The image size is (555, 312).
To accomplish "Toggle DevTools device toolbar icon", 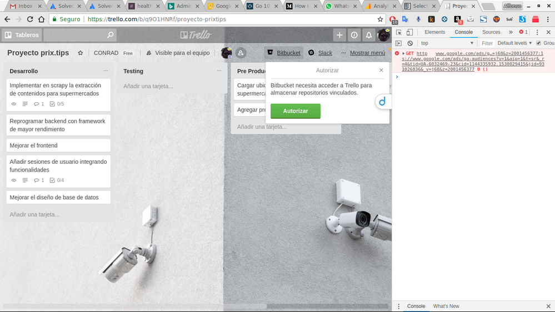I will click(409, 32).
